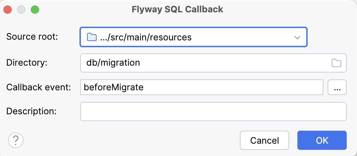Click the green zoom window button

coord(35,10)
